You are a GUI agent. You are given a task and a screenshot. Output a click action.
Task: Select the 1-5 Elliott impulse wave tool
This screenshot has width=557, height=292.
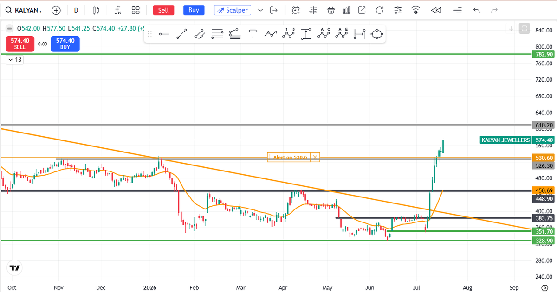289,34
